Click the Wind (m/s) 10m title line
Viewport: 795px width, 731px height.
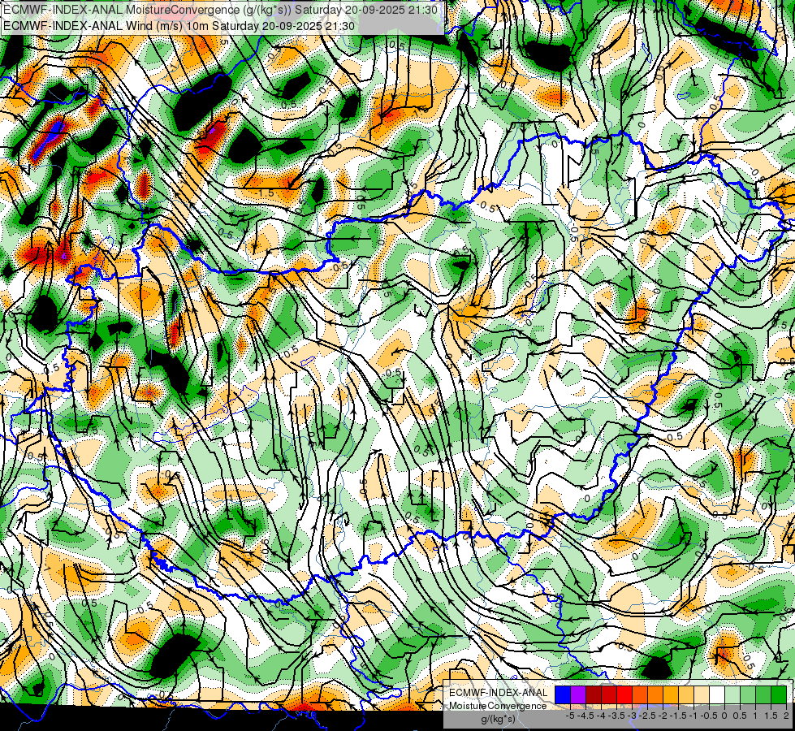(x=179, y=26)
